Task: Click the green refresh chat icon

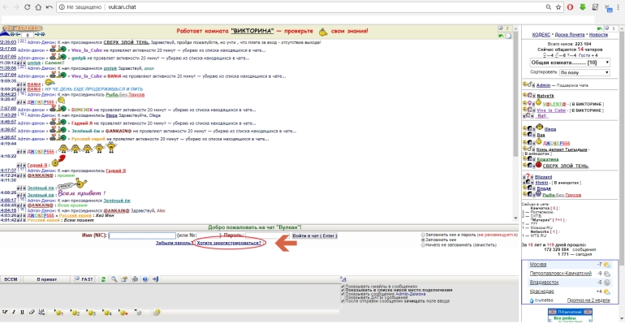Action: pos(104,279)
